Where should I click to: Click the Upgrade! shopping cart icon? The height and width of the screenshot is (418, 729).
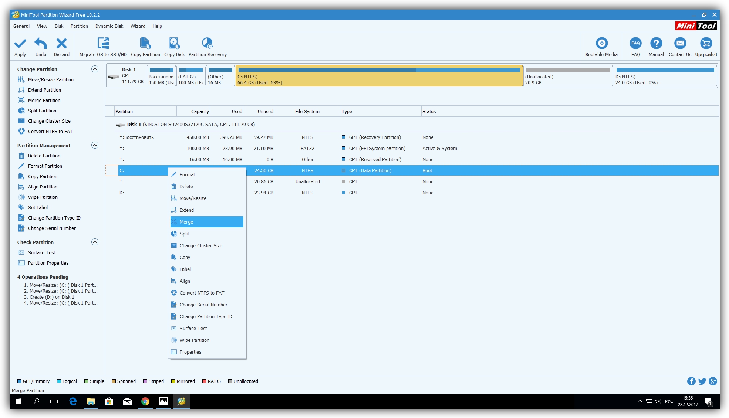(706, 44)
